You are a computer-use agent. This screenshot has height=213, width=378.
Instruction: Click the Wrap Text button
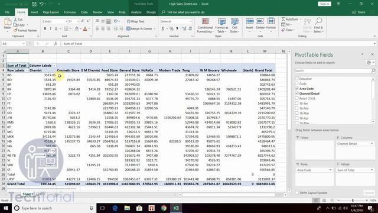pyautogui.click(x=136, y=21)
